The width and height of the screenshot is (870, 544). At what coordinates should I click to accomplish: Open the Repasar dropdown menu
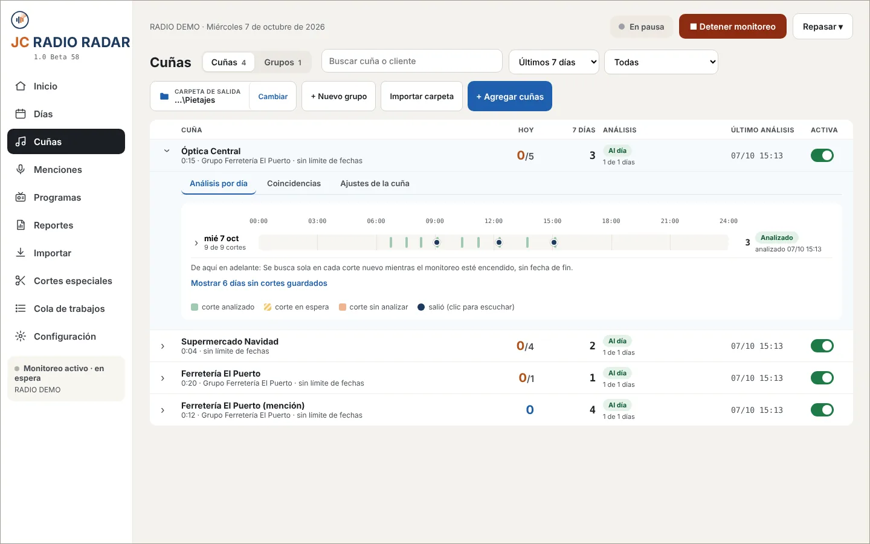822,27
